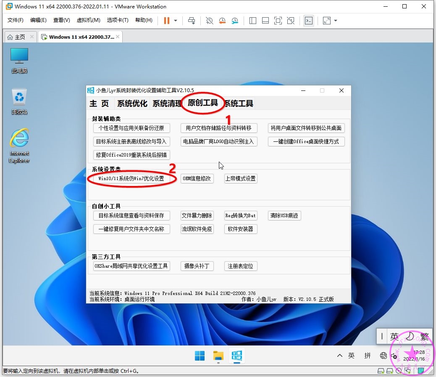The width and height of the screenshot is (436, 377).
Task: Take a snapshot of this virtual machine
Action: tap(209, 21)
